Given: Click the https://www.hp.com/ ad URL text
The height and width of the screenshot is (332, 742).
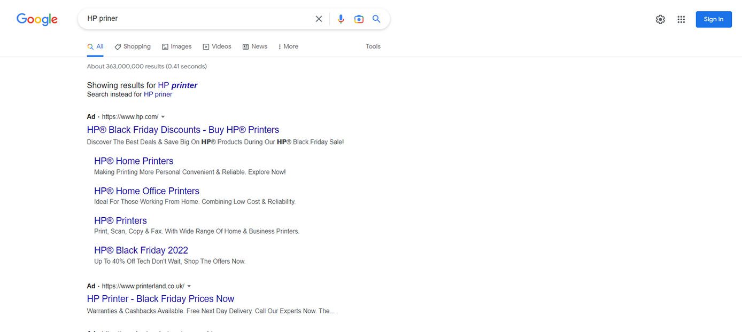Looking at the screenshot, I should (x=130, y=117).
